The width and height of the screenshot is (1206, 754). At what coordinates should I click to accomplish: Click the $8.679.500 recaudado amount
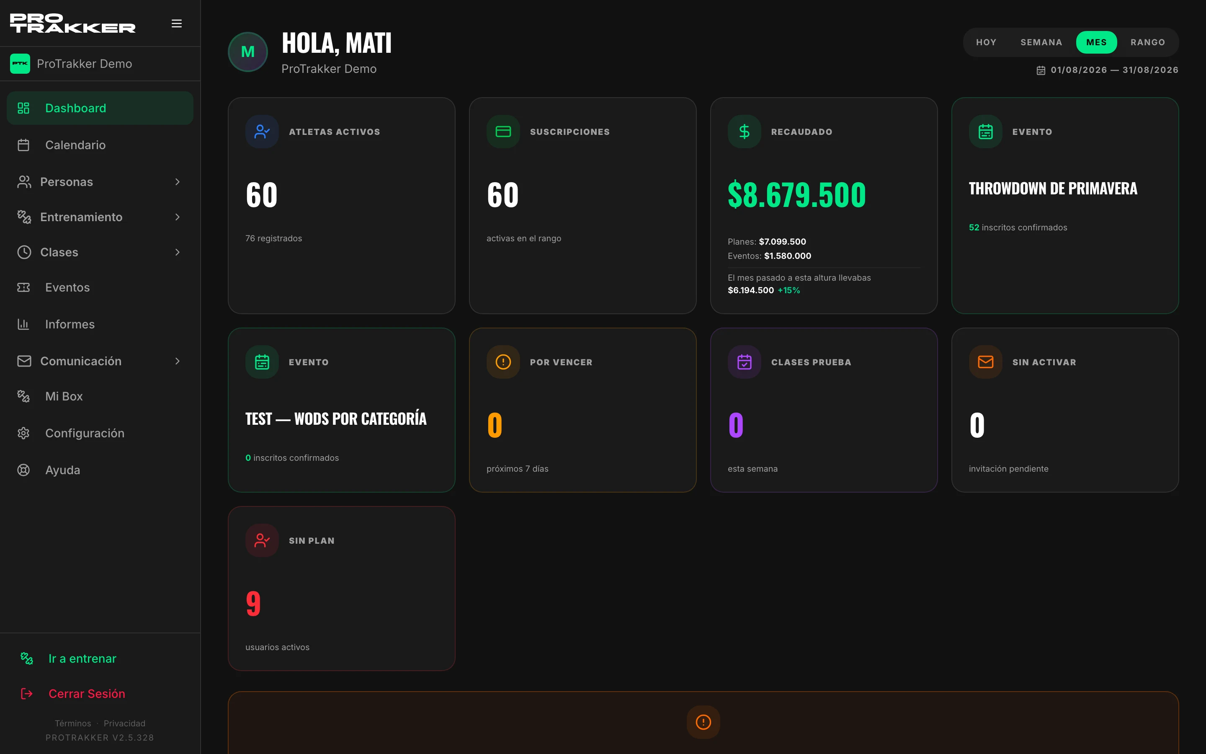797,195
